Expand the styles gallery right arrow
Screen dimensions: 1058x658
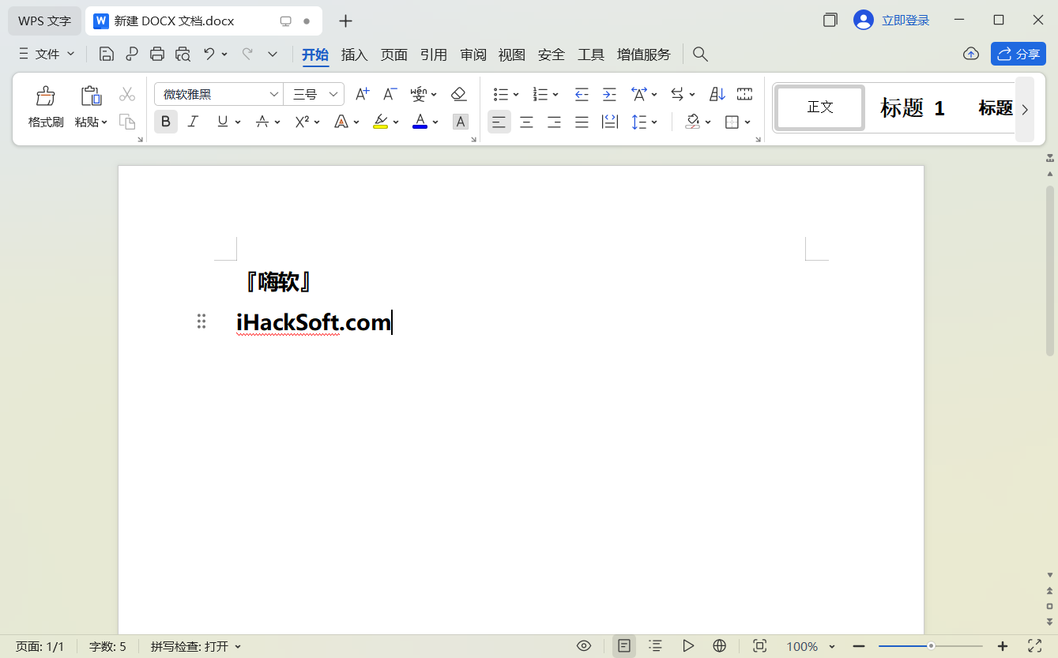point(1025,110)
